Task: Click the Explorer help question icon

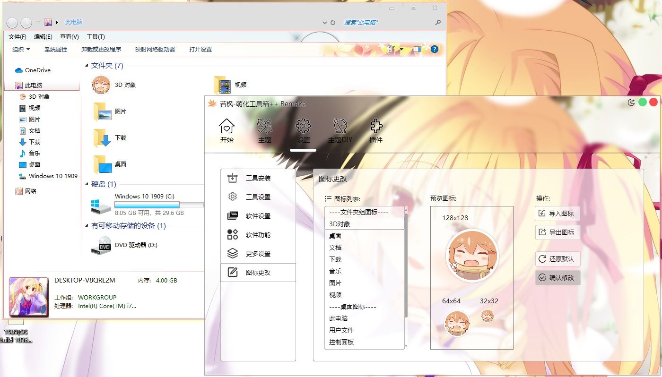Action: 435,49
